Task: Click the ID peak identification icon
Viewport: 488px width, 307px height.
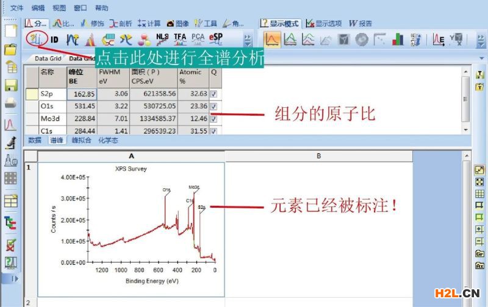Action: 55,40
